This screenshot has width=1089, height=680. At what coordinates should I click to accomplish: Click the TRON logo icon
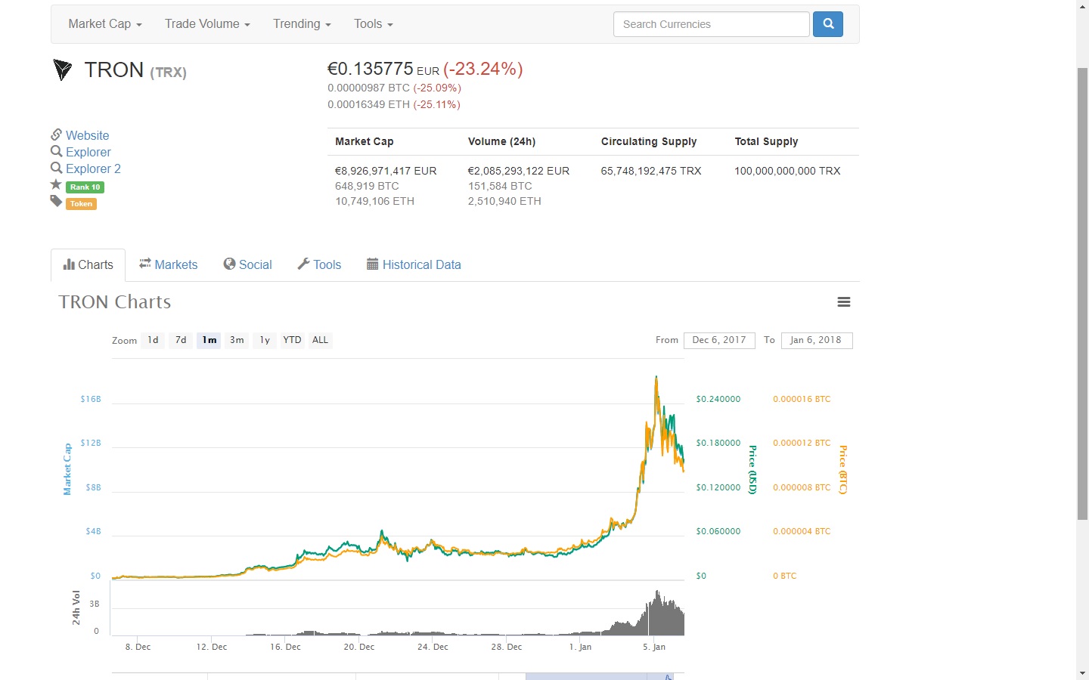pos(62,70)
